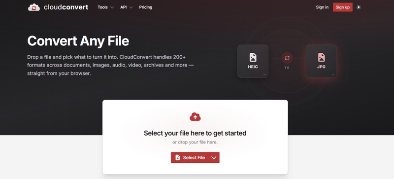Screen dimensions: 394x179
Task: Open the JPG target format selector
Action: coord(322,61)
